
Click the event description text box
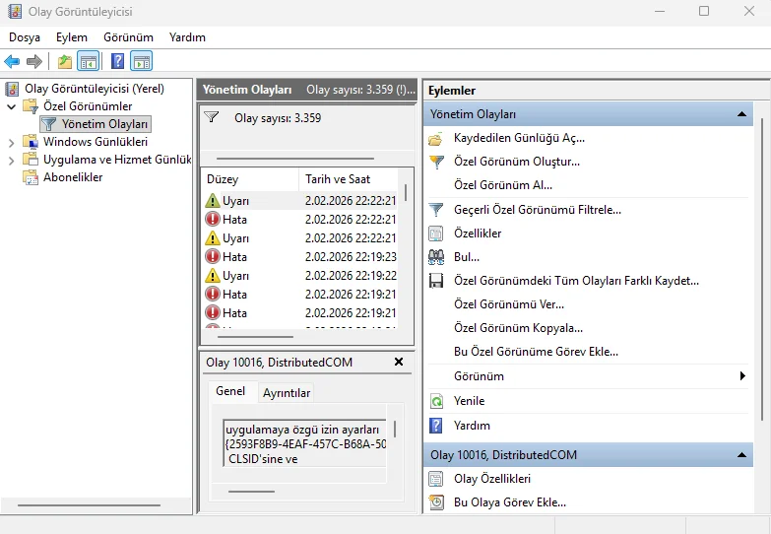[305, 443]
